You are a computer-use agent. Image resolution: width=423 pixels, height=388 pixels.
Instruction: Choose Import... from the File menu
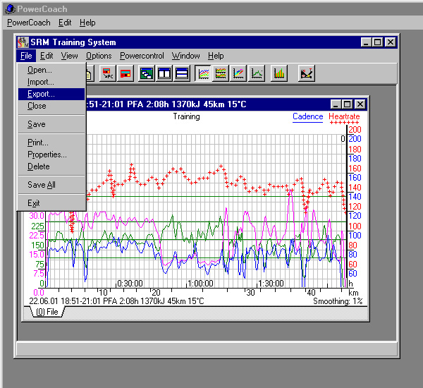point(51,82)
